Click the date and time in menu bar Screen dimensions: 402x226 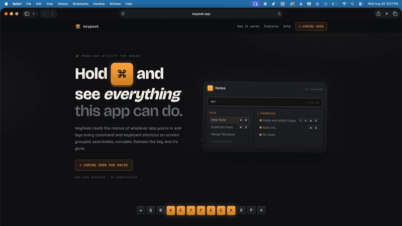(383, 4)
